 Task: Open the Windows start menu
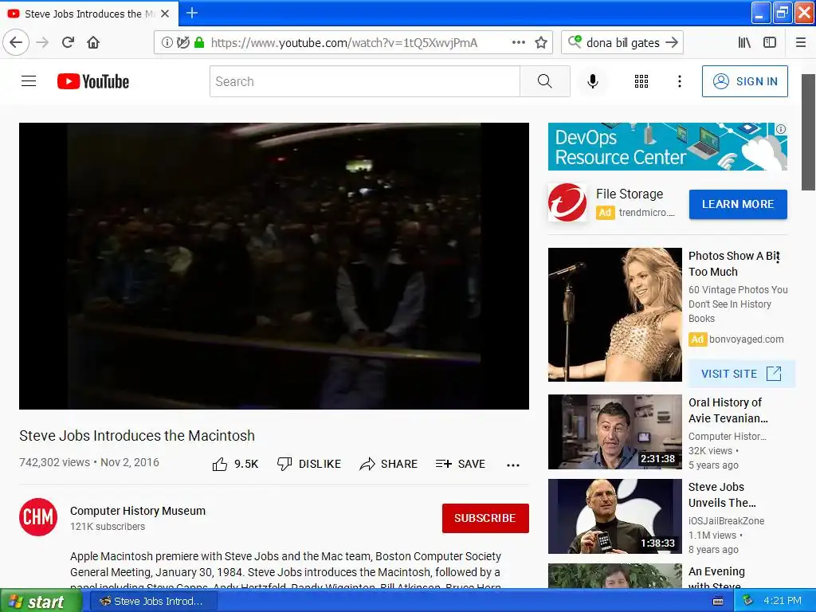coord(41,602)
